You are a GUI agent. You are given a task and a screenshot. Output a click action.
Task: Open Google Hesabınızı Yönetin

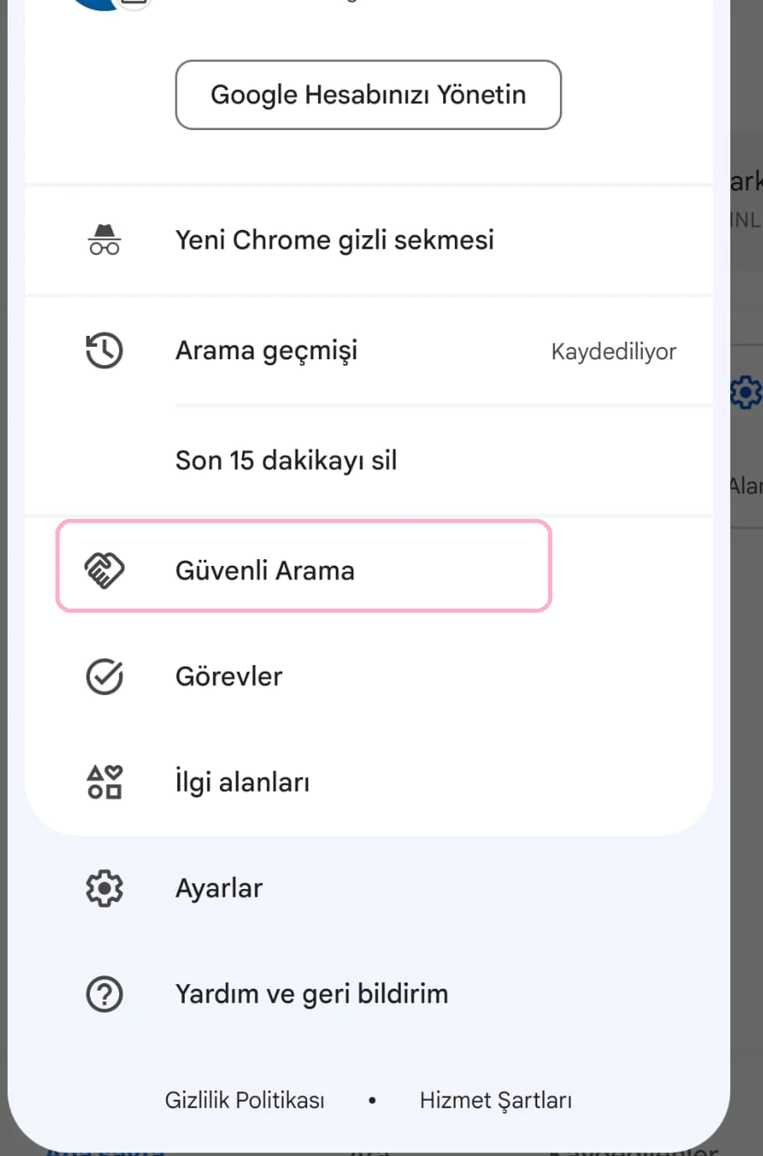368,94
